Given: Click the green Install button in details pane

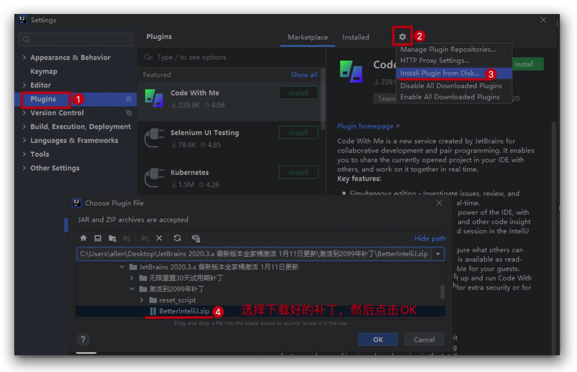Looking at the screenshot, I should tap(528, 64).
